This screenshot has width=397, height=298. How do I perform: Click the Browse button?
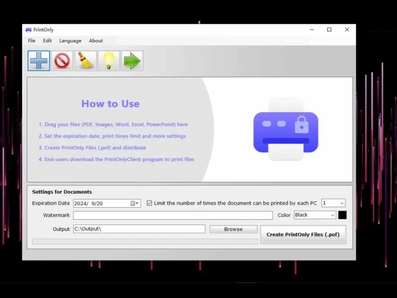tap(233, 229)
